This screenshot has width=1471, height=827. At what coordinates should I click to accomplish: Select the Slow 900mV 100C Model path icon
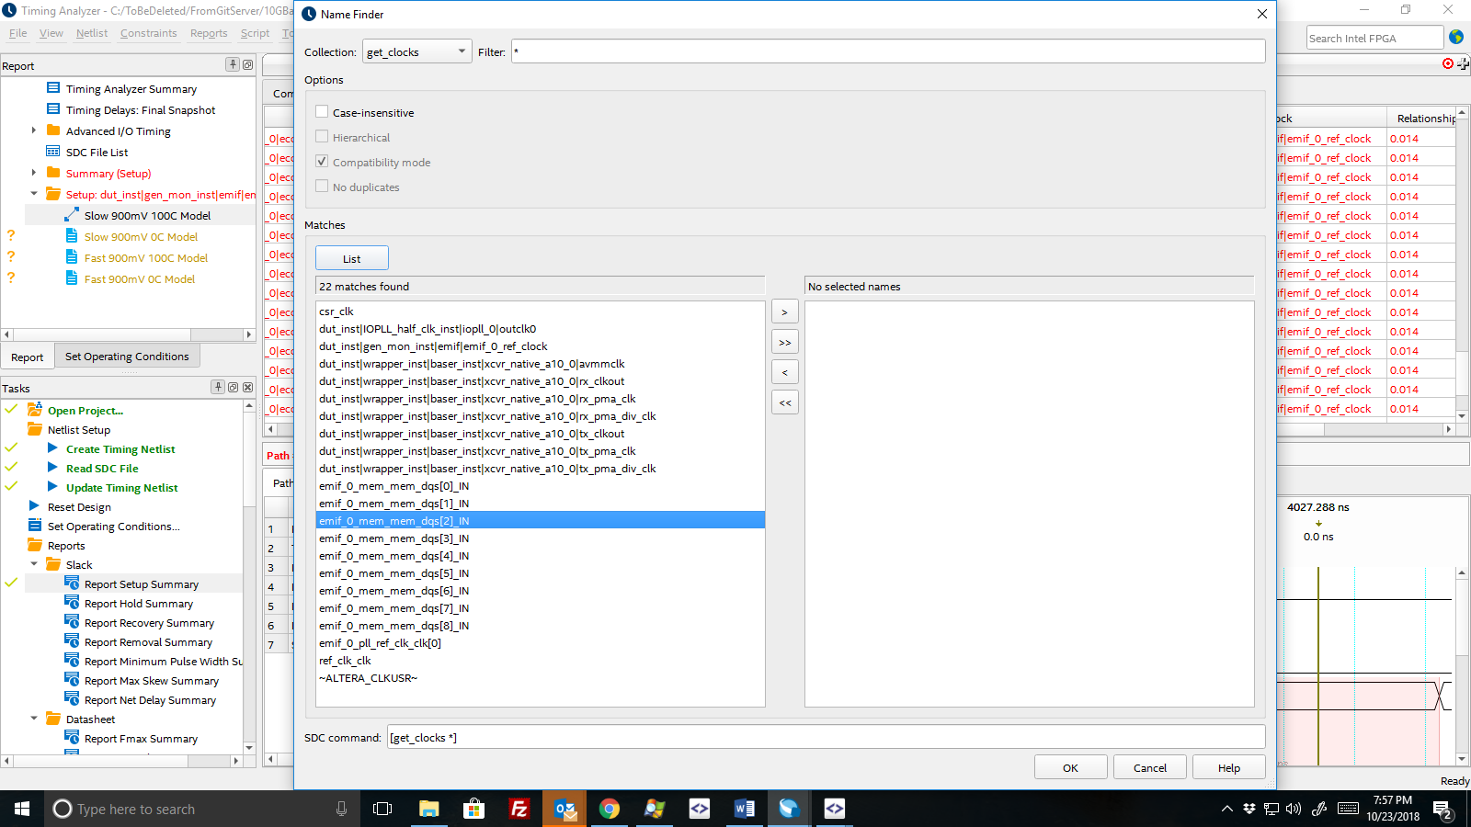[x=72, y=215]
